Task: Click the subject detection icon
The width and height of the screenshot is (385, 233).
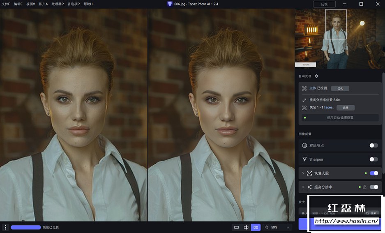Action: point(304,88)
